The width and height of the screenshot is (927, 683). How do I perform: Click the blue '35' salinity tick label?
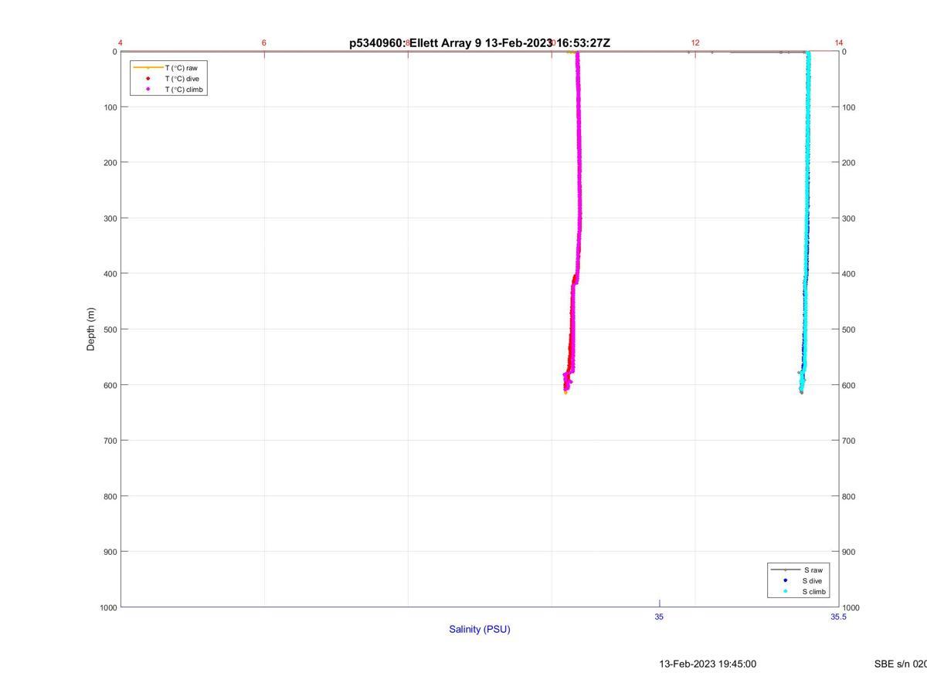(659, 617)
